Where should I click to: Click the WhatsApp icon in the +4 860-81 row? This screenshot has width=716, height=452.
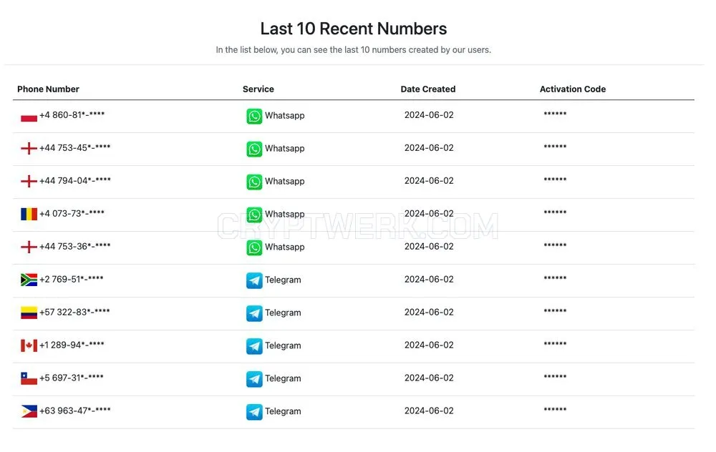point(254,116)
